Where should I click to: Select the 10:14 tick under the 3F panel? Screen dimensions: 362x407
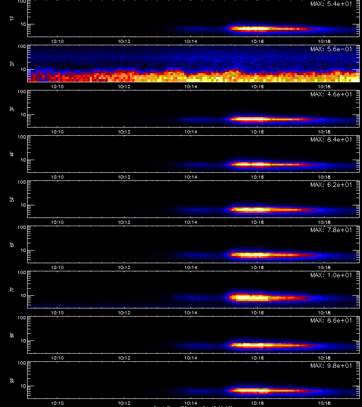point(191,132)
